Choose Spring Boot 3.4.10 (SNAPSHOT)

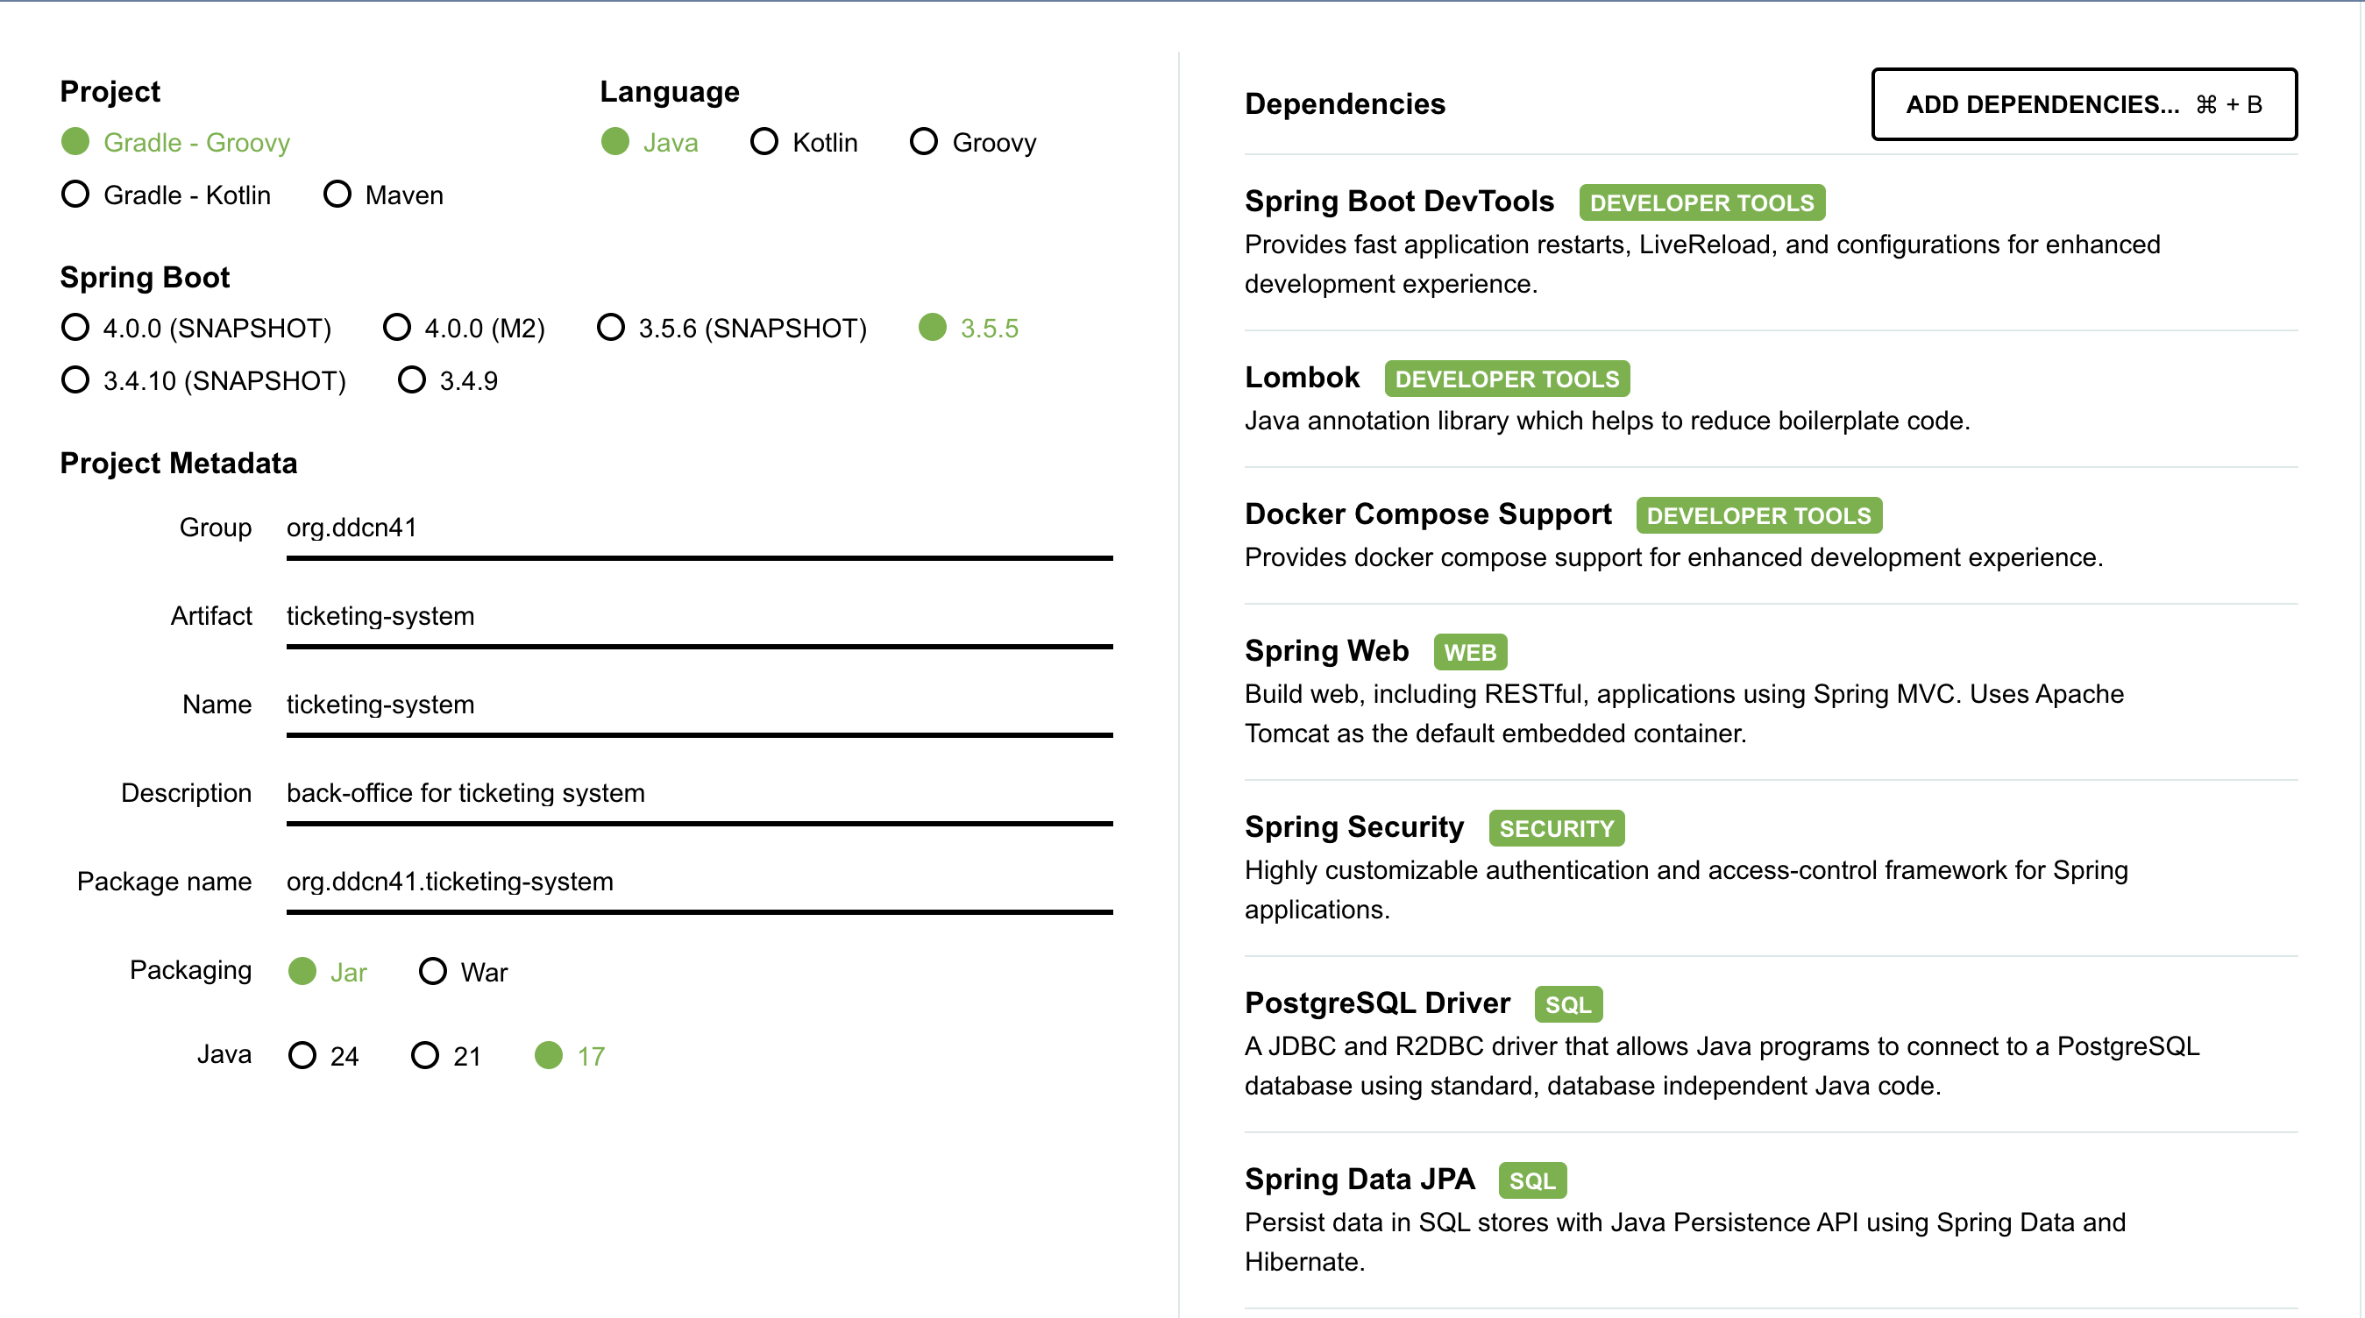click(x=75, y=380)
